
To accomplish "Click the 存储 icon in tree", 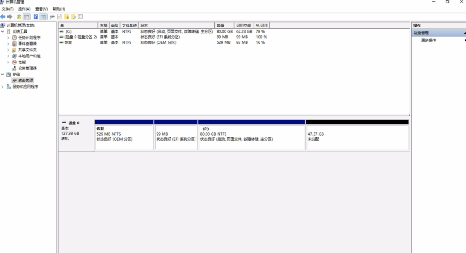I will click(8, 75).
